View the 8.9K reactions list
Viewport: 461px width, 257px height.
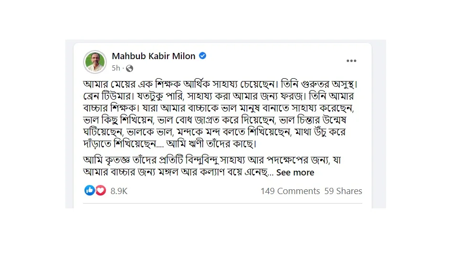pos(119,191)
